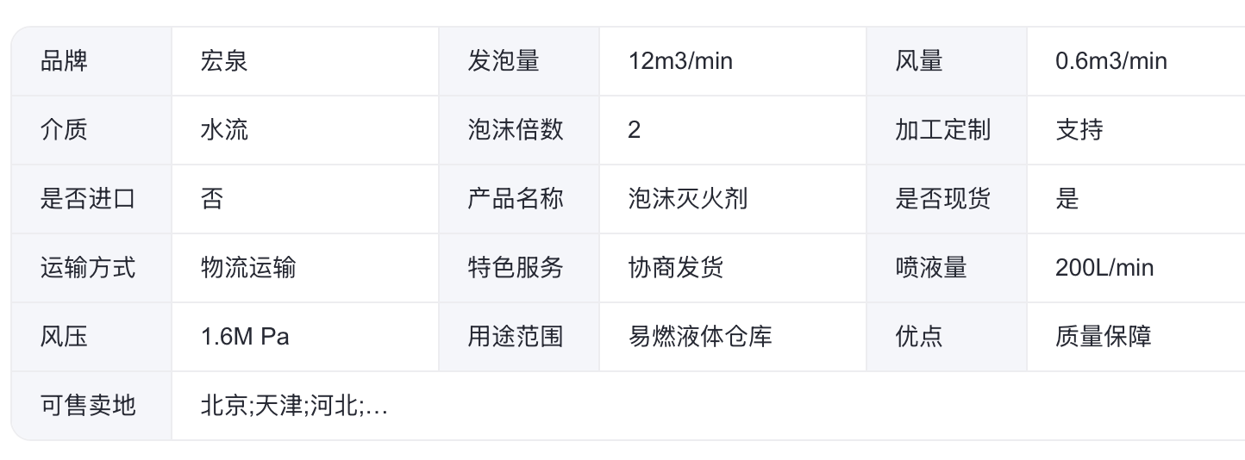The image size is (1245, 460).
Task: Select the 泡沫灭火剂 product name value
Action: click(x=687, y=199)
